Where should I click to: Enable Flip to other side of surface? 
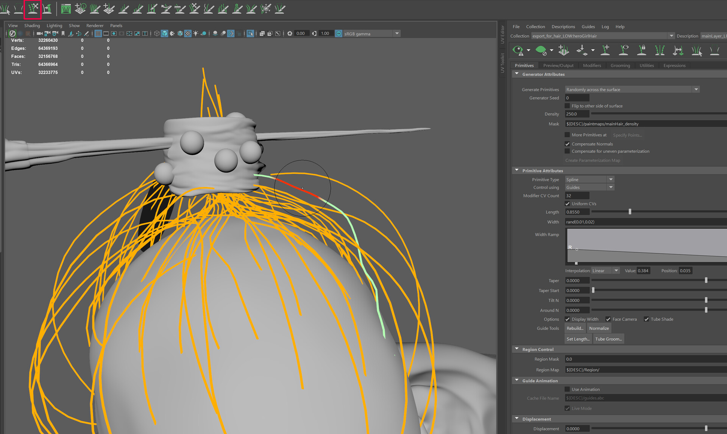(567, 106)
